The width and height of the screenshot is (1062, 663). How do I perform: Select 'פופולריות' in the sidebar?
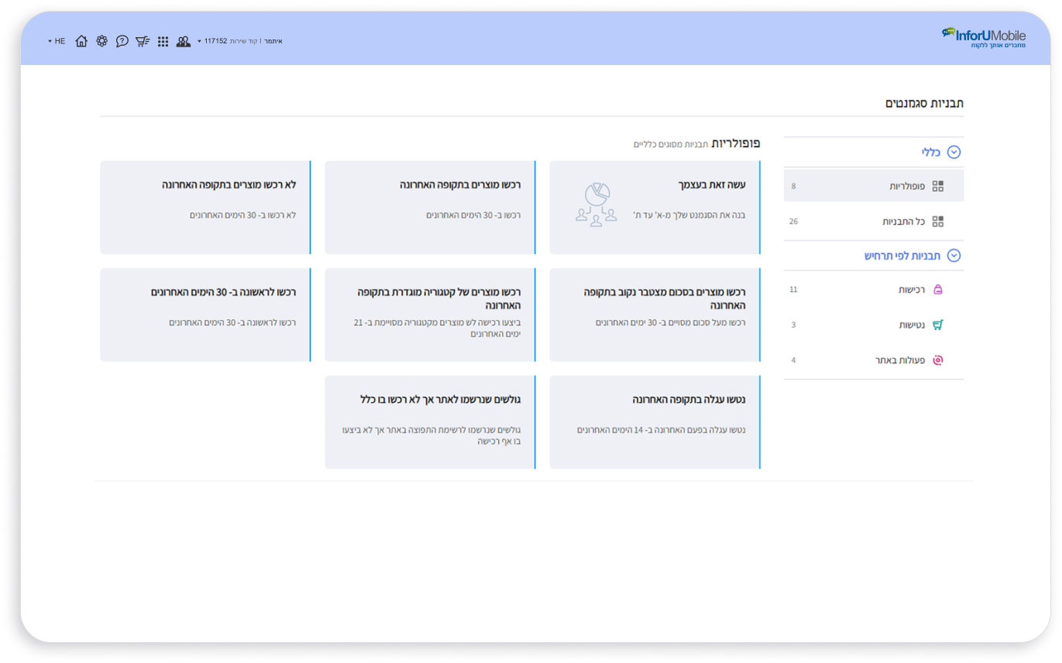point(906,187)
